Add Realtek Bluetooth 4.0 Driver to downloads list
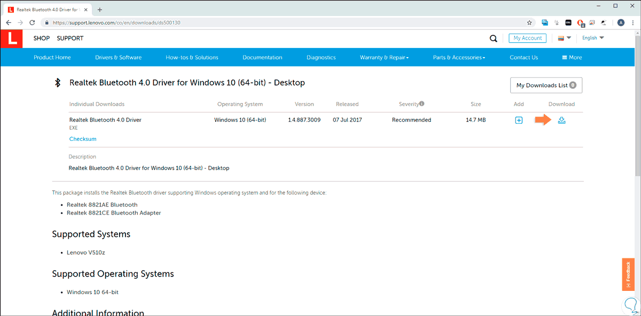 click(519, 120)
